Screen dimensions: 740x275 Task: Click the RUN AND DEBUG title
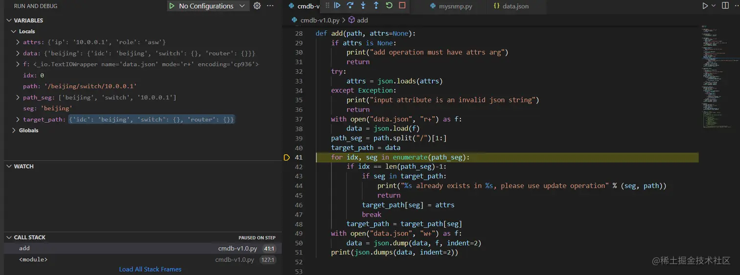[x=36, y=6]
